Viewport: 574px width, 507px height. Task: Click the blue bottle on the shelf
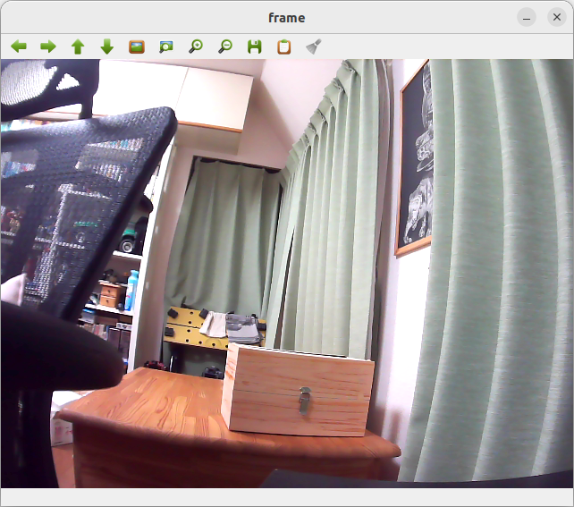[x=133, y=291]
